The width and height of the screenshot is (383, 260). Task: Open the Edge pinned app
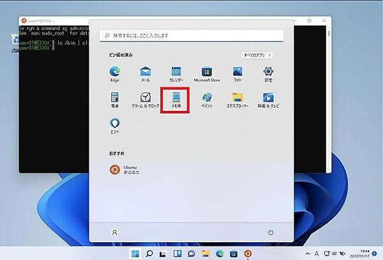pos(114,74)
